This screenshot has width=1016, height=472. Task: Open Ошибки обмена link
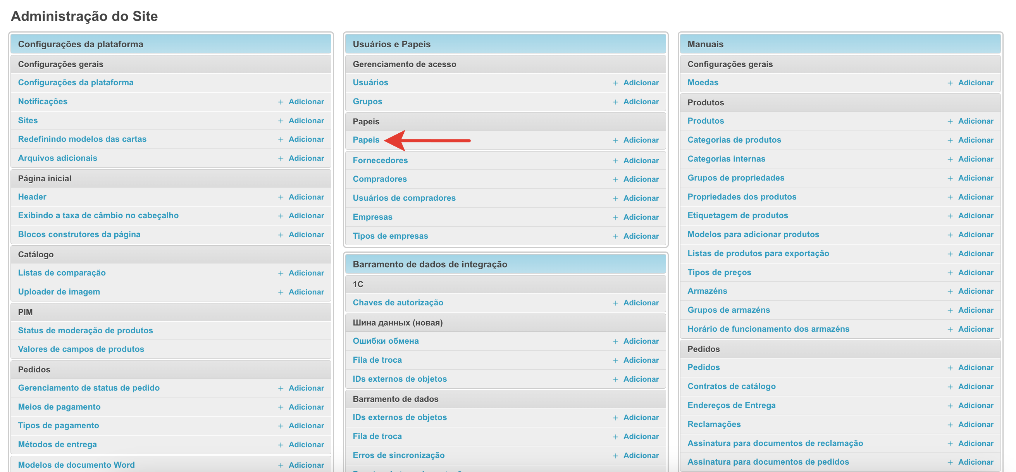pyautogui.click(x=385, y=341)
